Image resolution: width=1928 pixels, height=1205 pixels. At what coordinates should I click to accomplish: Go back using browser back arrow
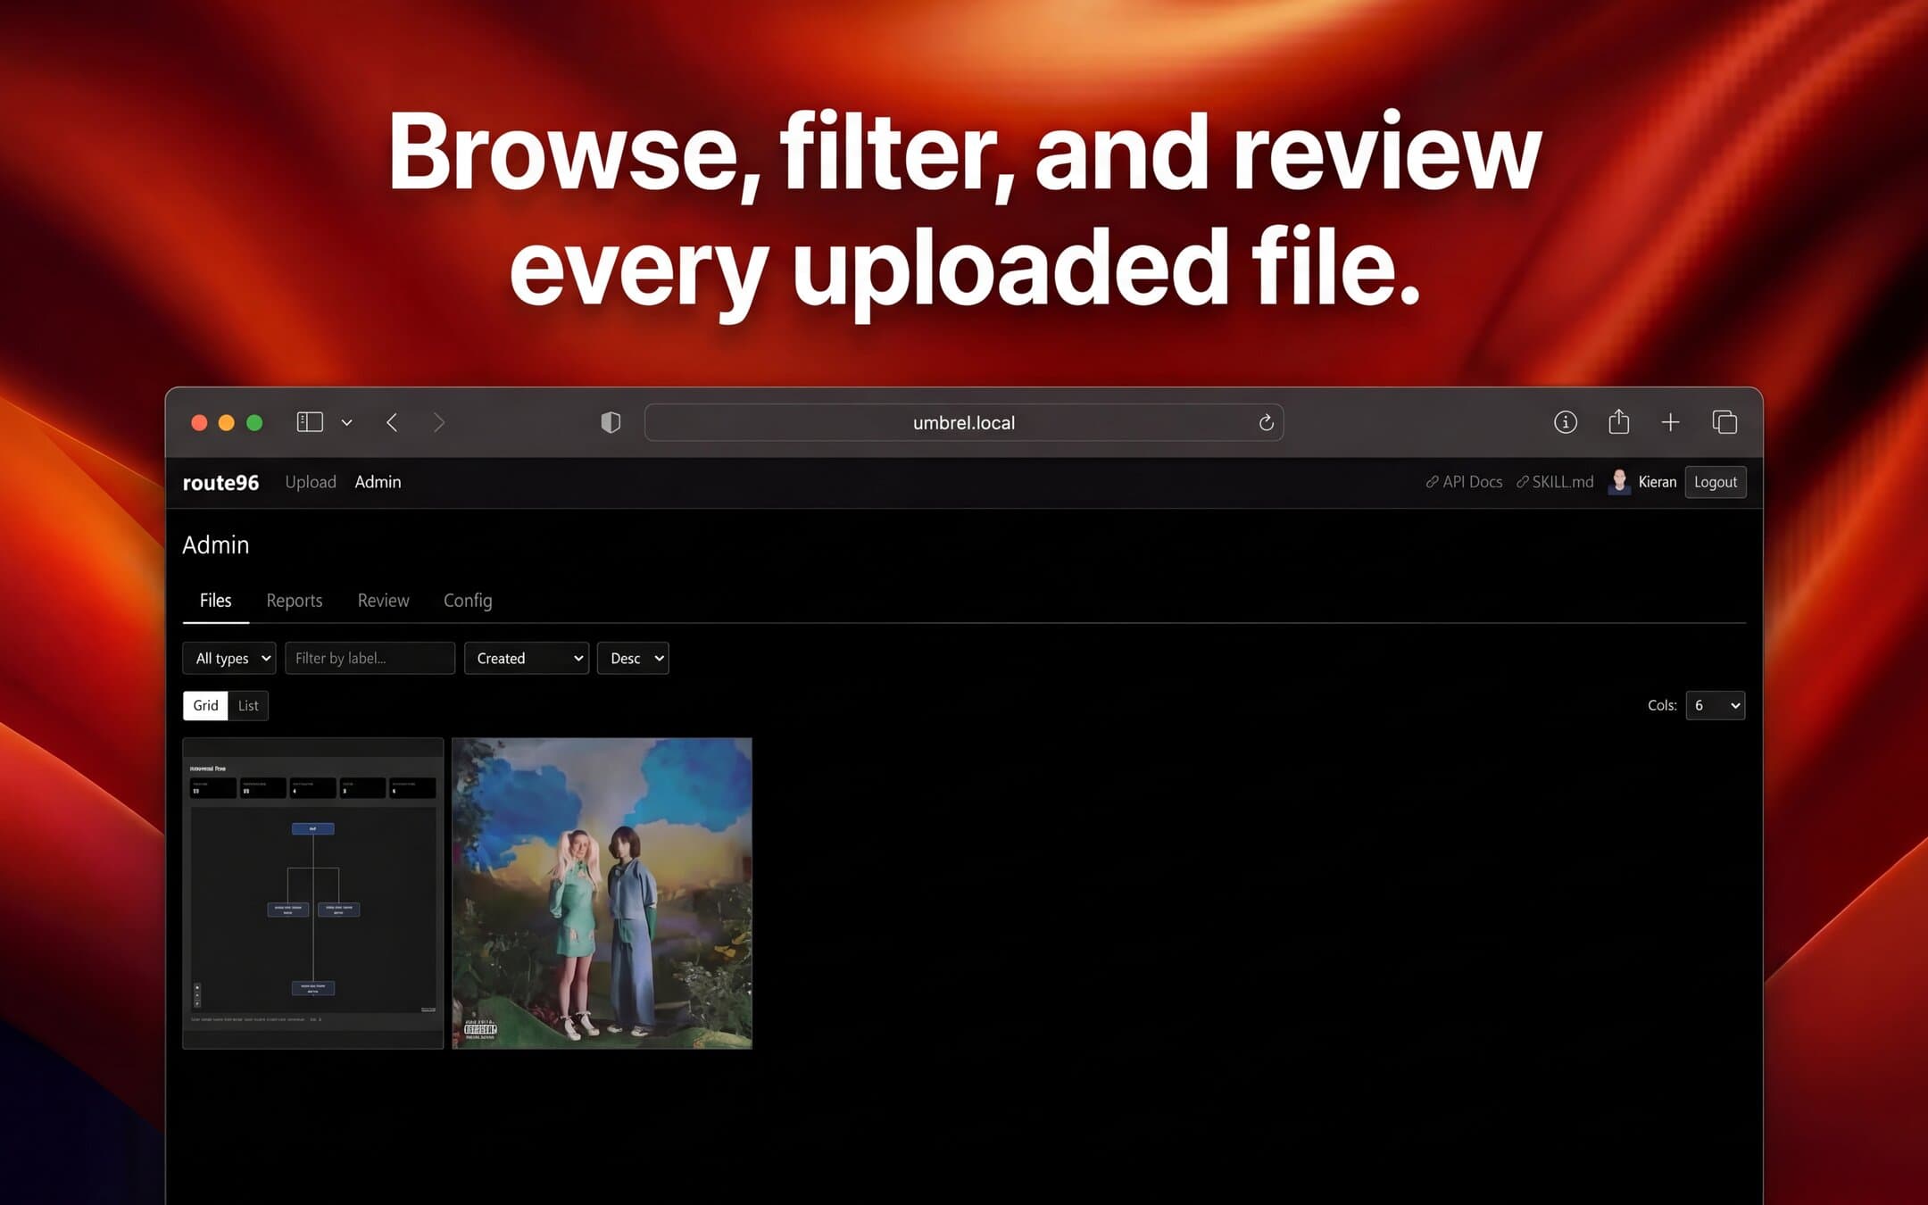tap(392, 422)
